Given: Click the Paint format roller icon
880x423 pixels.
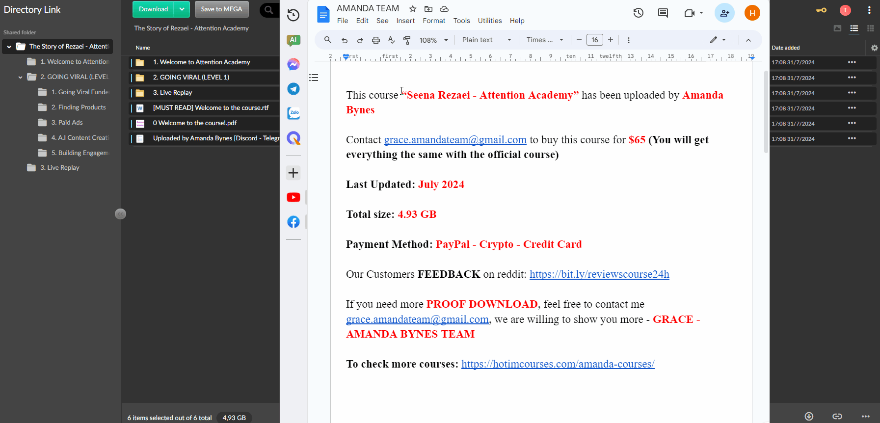Looking at the screenshot, I should click(407, 40).
